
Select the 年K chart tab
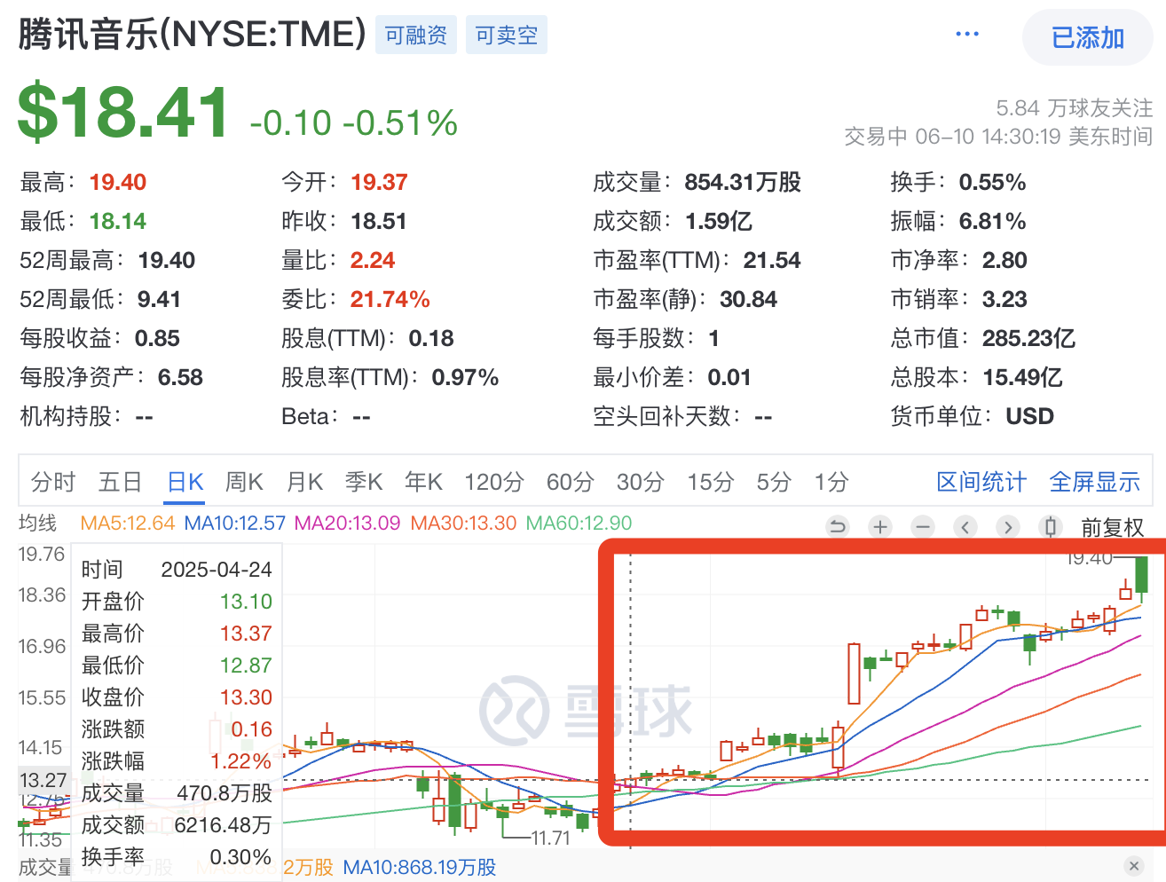(x=423, y=482)
